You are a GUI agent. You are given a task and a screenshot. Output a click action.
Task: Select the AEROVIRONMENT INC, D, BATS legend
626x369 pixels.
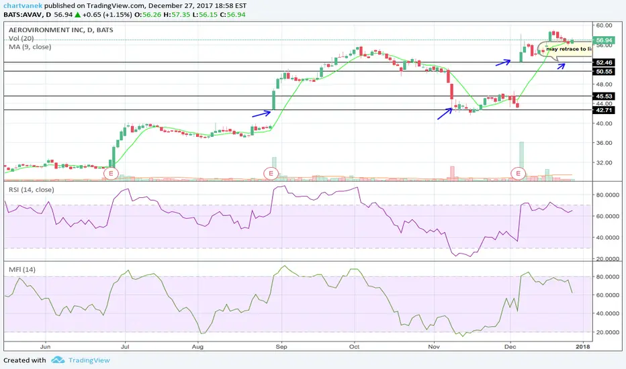tap(60, 30)
